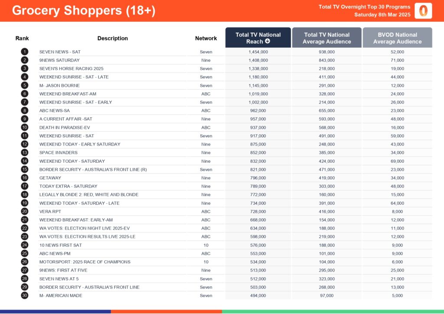444x314 pixels.
Task: Click the rank 15 circle badge
Action: [25, 169]
